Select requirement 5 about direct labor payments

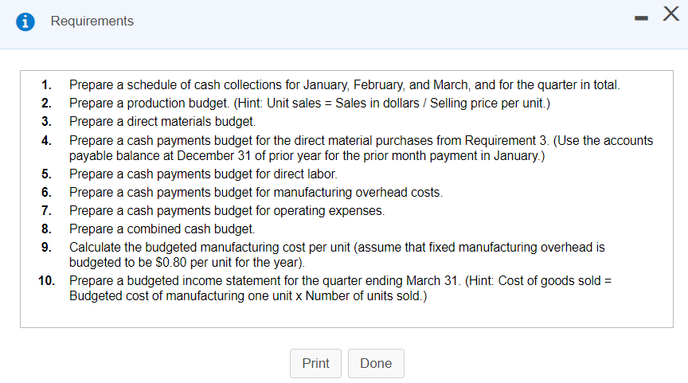[x=203, y=174]
